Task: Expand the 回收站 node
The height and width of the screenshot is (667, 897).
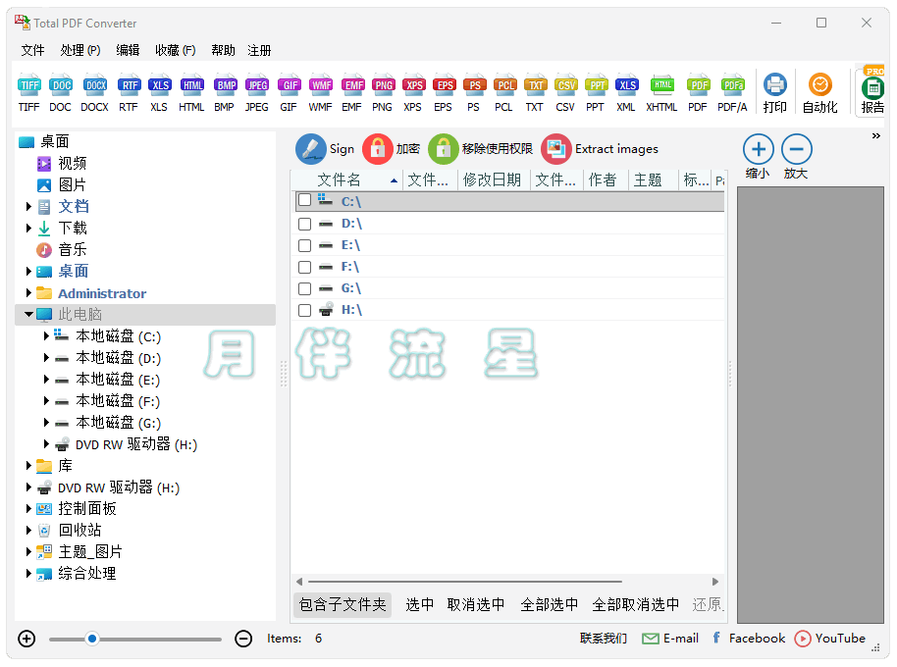Action: (x=28, y=531)
